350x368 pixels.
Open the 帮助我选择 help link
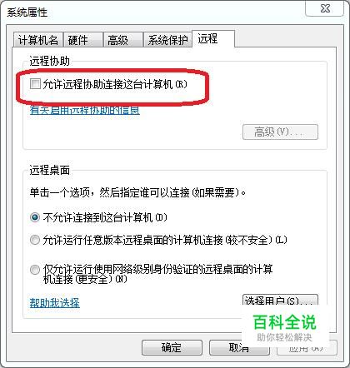pos(55,303)
